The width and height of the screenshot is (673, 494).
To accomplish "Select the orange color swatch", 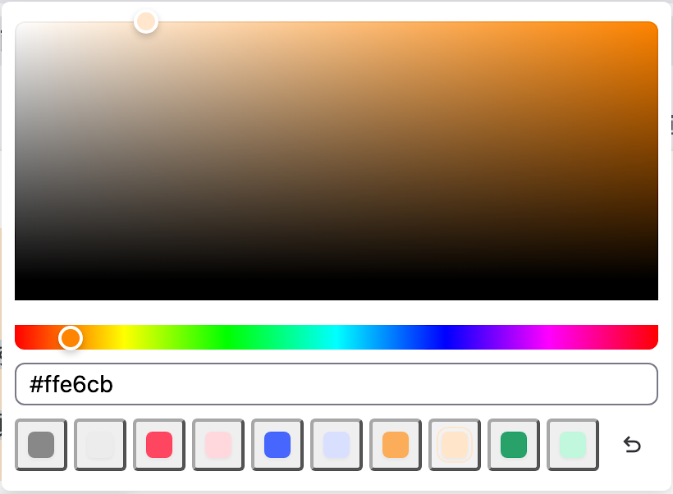I will coord(396,445).
